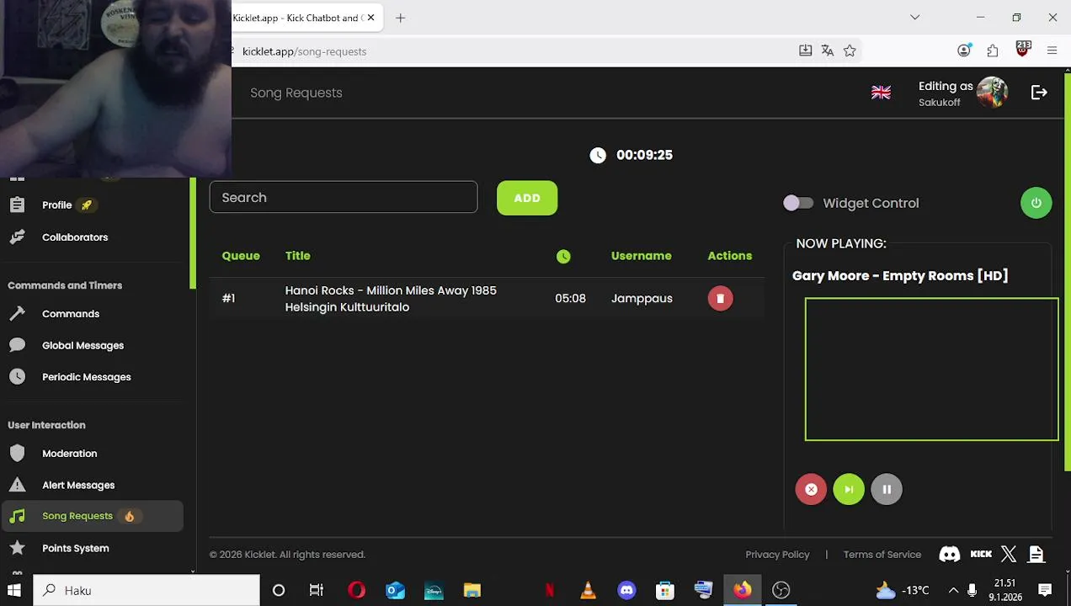Click the Global Messages chat bubble icon

pos(17,345)
